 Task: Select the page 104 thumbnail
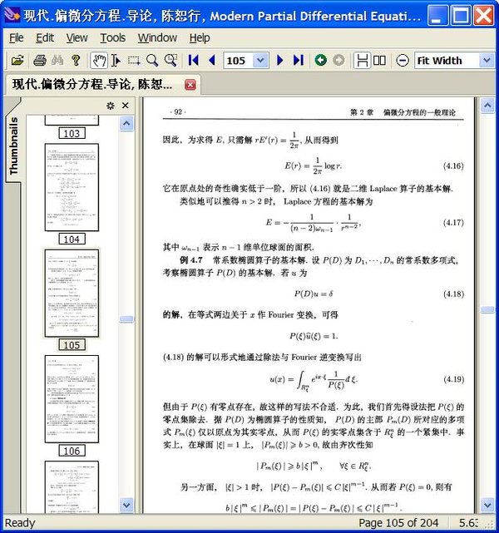point(72,187)
